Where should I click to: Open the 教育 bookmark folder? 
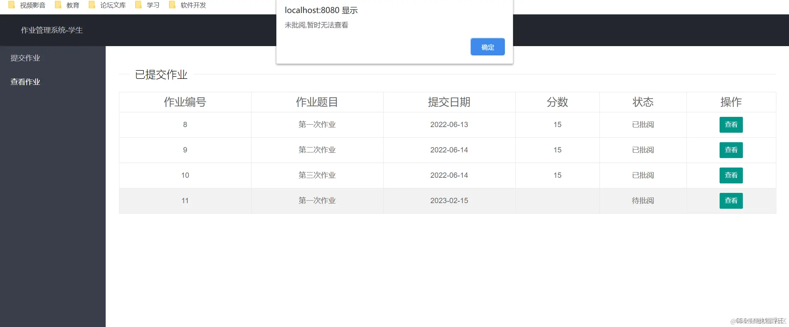(67, 5)
